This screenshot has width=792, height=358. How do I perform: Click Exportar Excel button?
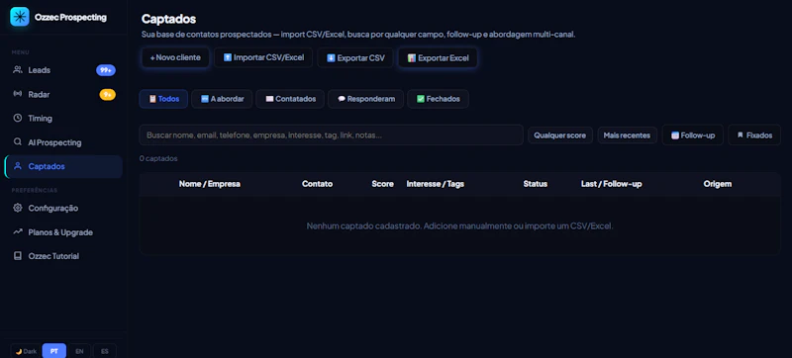pyautogui.click(x=438, y=57)
